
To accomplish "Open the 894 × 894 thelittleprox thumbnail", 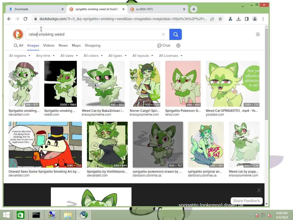I will coord(107,145).
